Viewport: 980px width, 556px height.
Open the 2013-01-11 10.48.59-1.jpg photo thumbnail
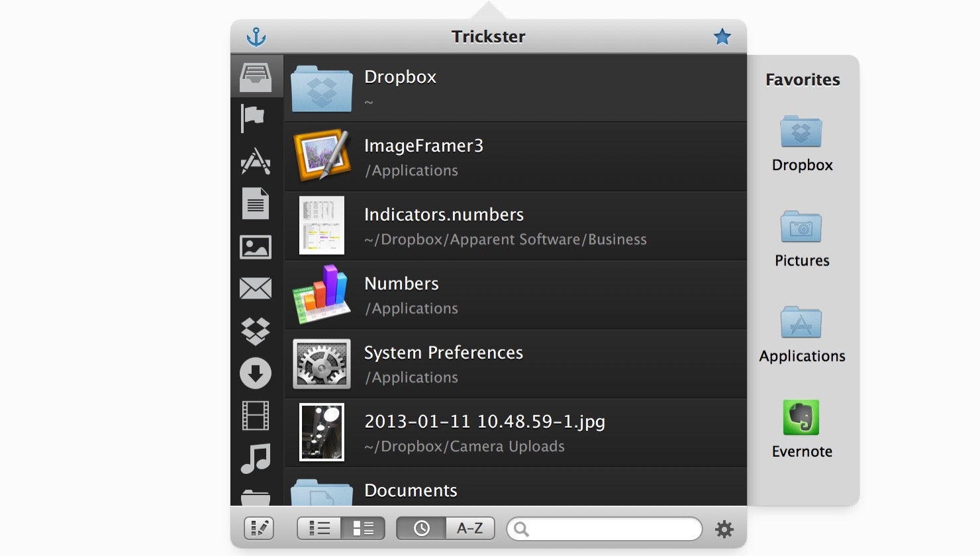click(322, 432)
